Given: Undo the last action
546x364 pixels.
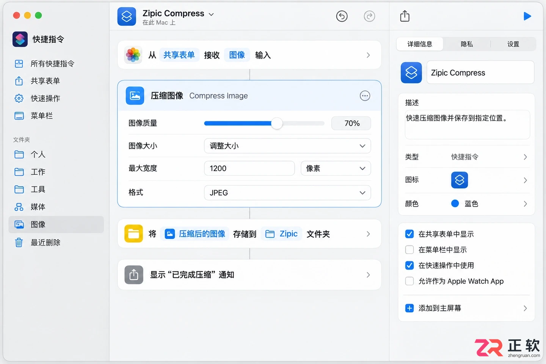Looking at the screenshot, I should pyautogui.click(x=342, y=16).
